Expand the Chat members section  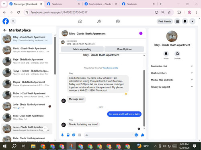(172, 73)
